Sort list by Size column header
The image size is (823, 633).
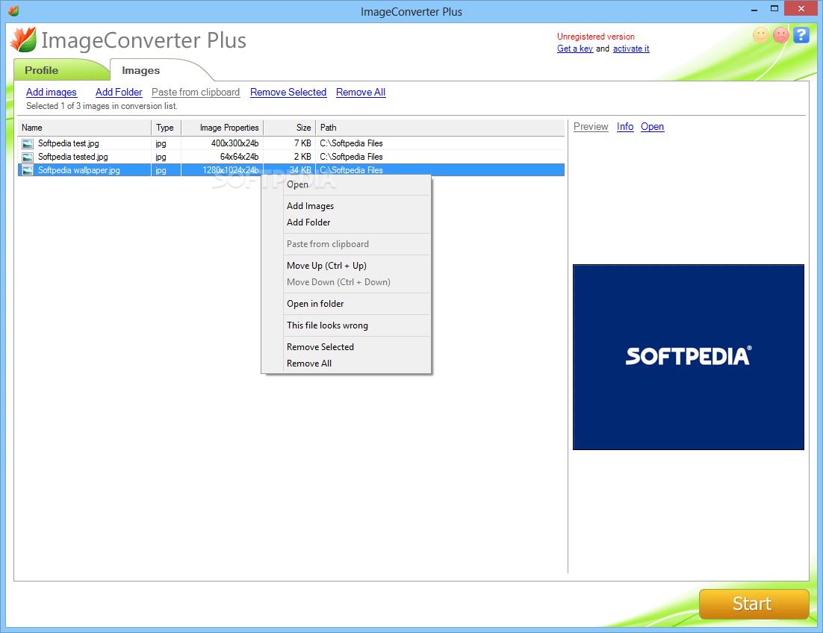click(289, 128)
